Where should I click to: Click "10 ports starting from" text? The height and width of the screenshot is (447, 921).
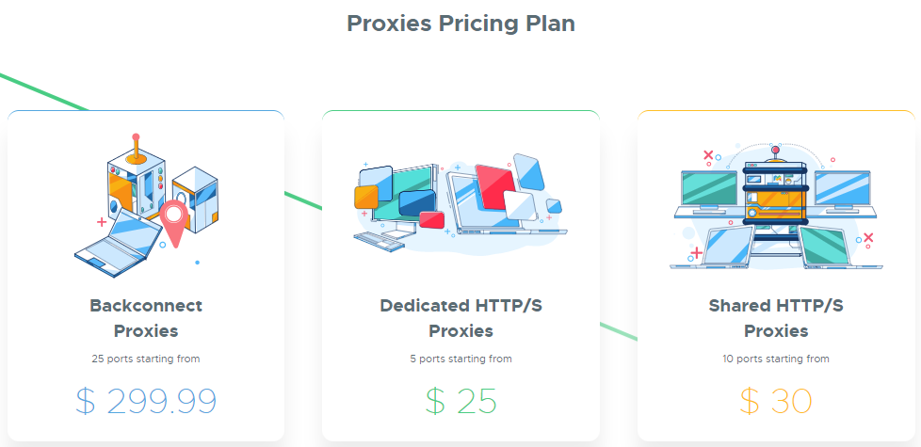pos(776,359)
